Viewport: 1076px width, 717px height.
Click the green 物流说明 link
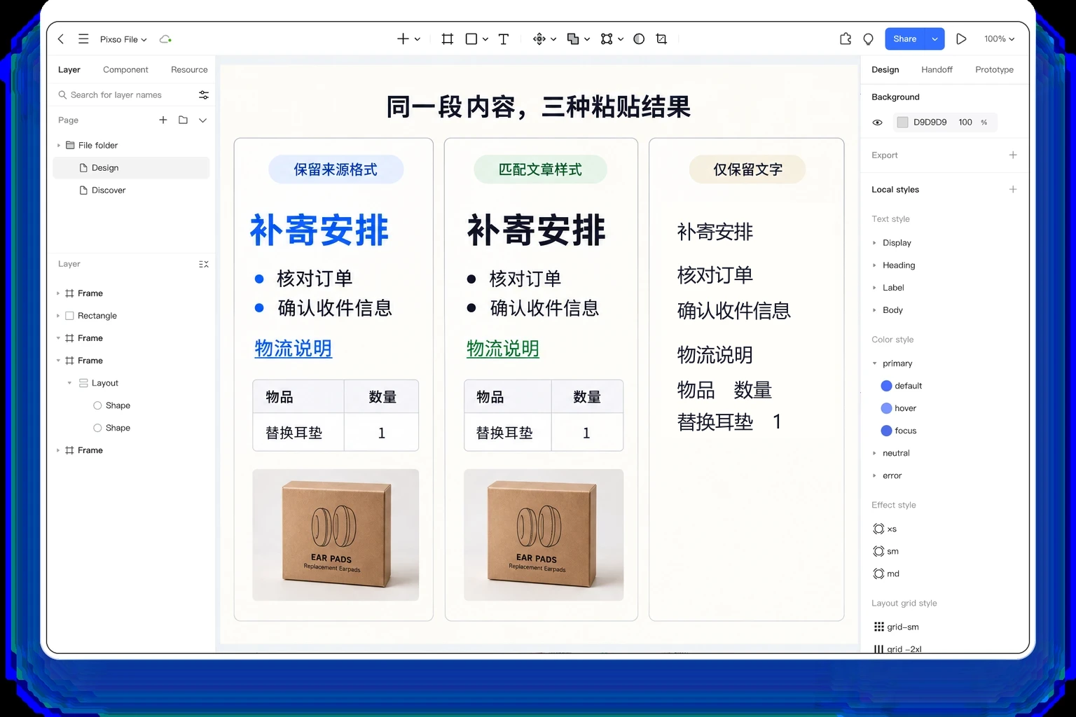[x=503, y=349]
